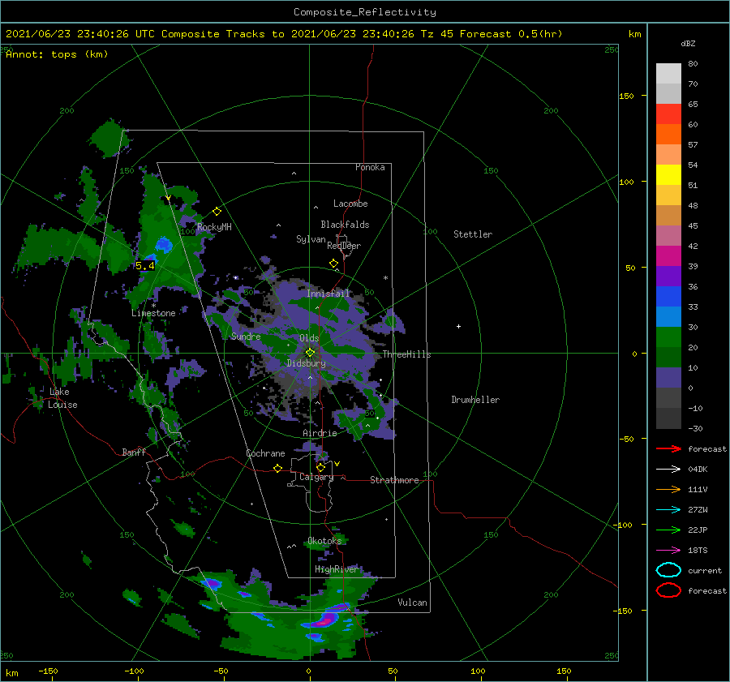
Task: Click the Stettler city label
Action: (x=473, y=234)
